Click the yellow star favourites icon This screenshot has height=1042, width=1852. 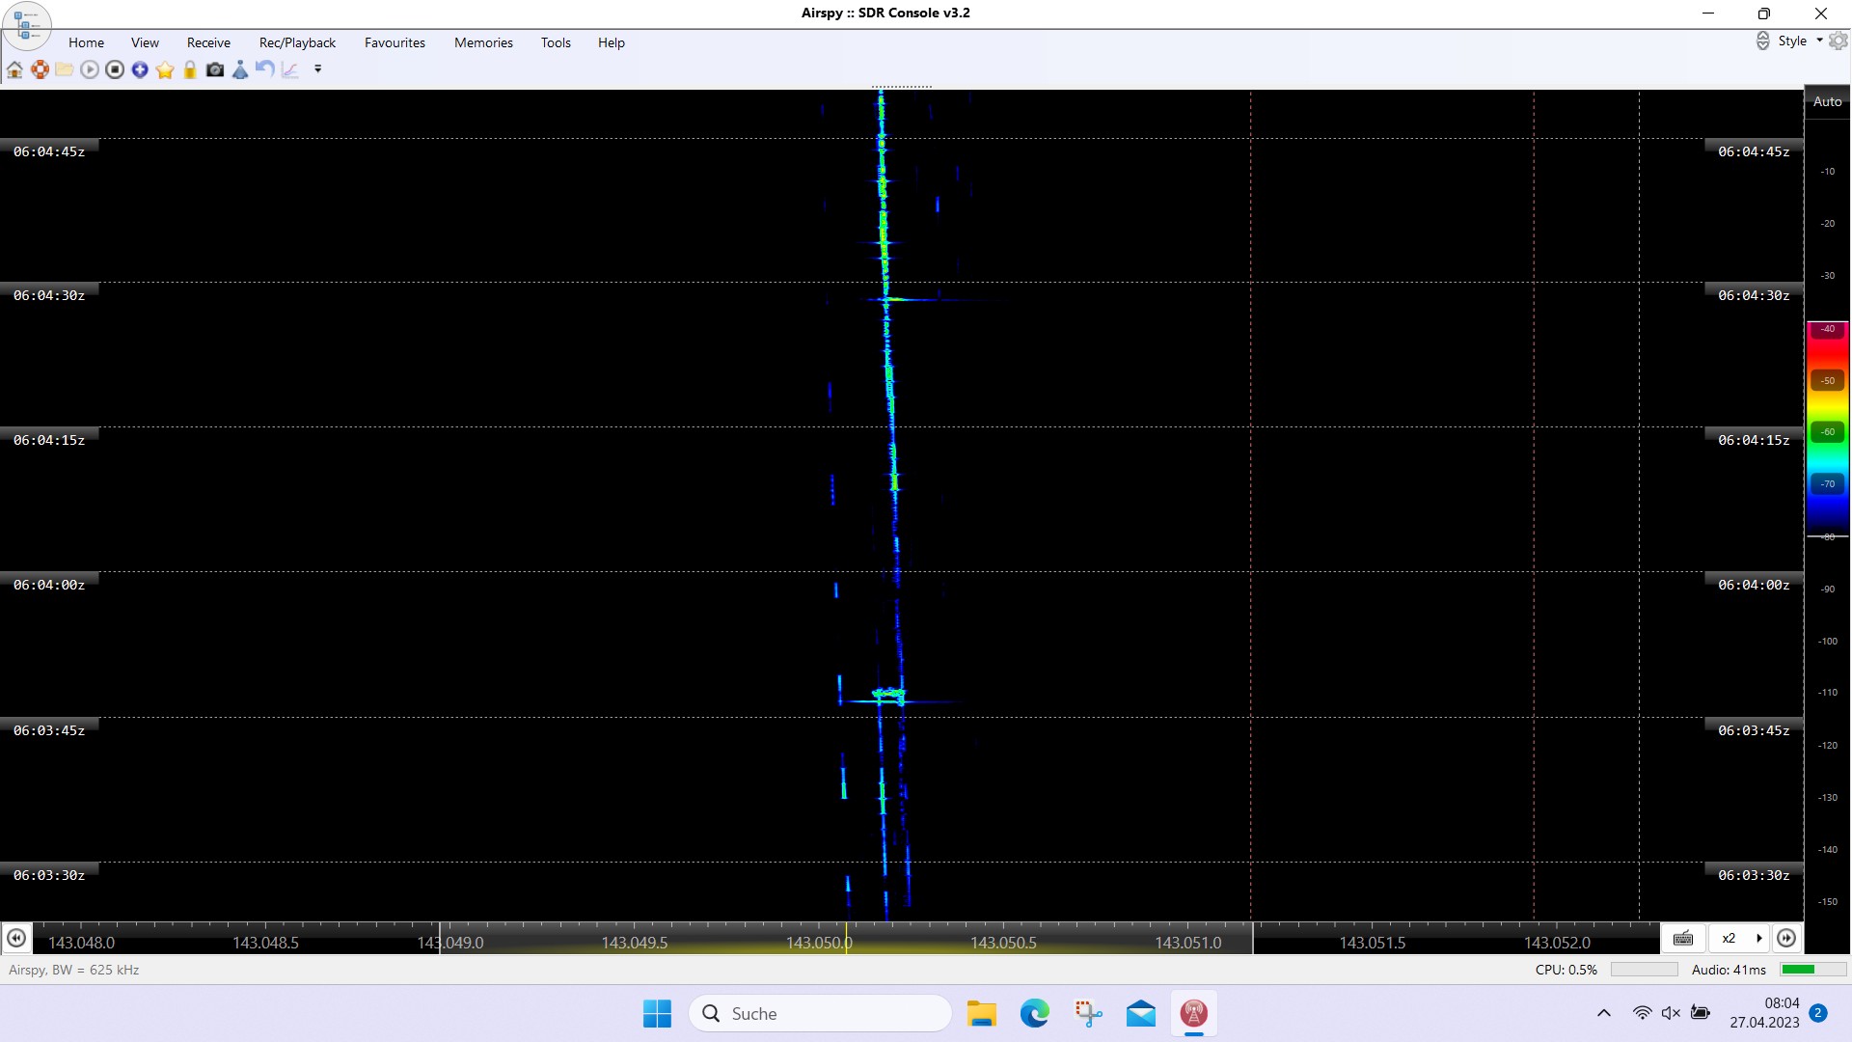click(165, 69)
